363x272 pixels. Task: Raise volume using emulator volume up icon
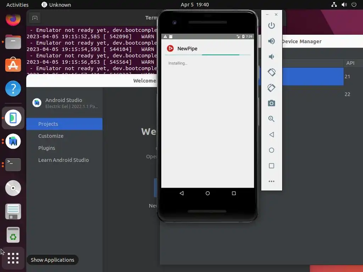271,41
